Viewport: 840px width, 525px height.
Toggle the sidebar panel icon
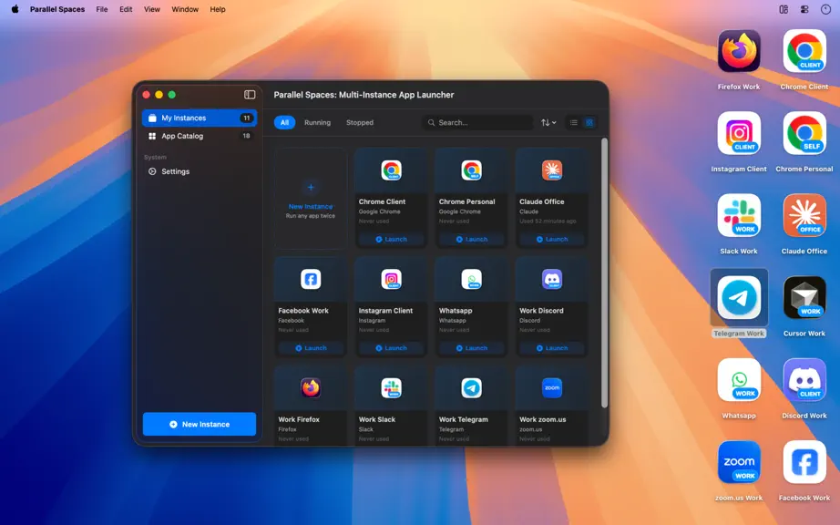coord(250,95)
